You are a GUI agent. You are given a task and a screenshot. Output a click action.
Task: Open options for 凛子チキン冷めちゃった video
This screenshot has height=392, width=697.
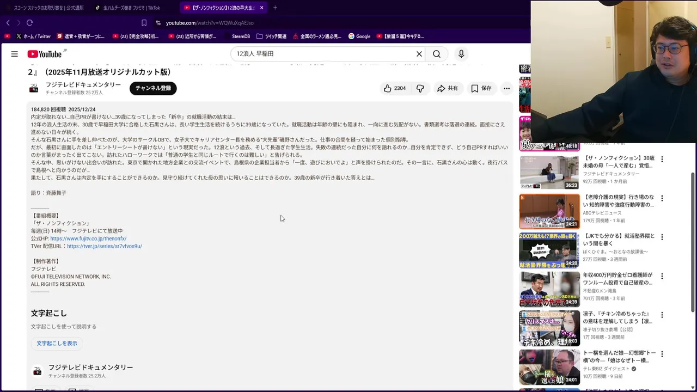(662, 315)
